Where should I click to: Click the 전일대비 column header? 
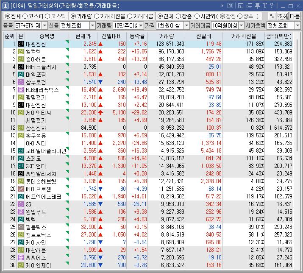pos(112,36)
